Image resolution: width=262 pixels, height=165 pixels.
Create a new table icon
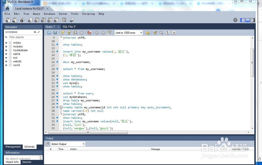tap(37, 20)
